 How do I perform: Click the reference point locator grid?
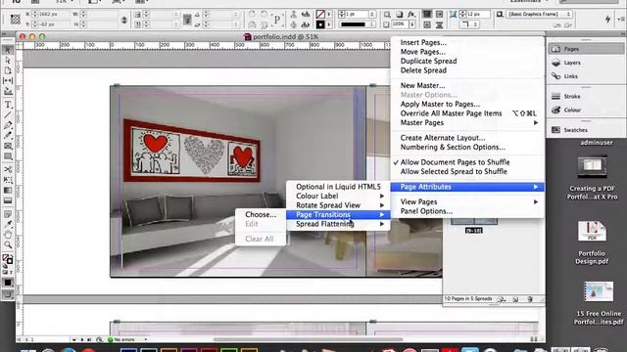coord(16,20)
